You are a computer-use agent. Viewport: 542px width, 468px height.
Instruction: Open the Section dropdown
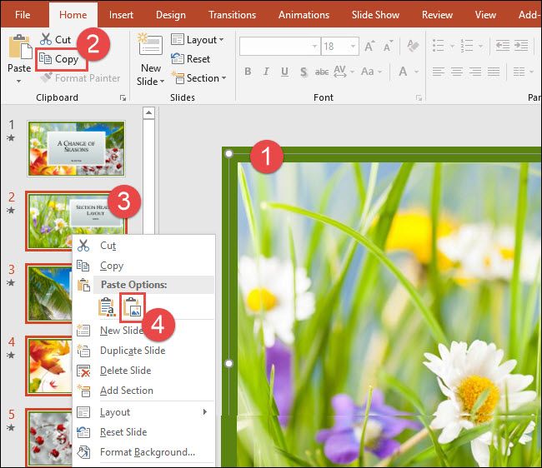click(198, 78)
